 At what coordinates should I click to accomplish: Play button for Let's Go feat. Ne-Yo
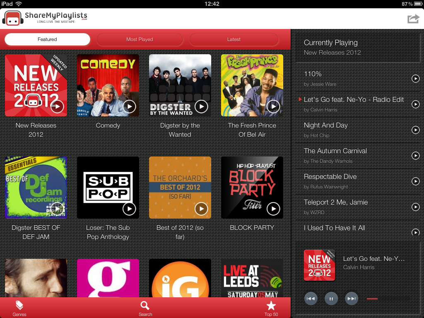click(x=416, y=104)
